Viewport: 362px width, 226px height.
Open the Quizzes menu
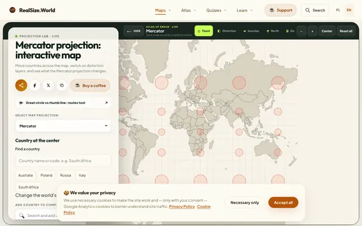pyautogui.click(x=216, y=10)
